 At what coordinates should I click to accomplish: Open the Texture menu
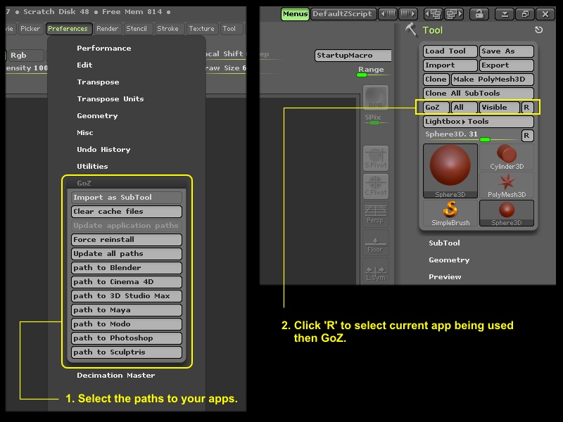202,29
